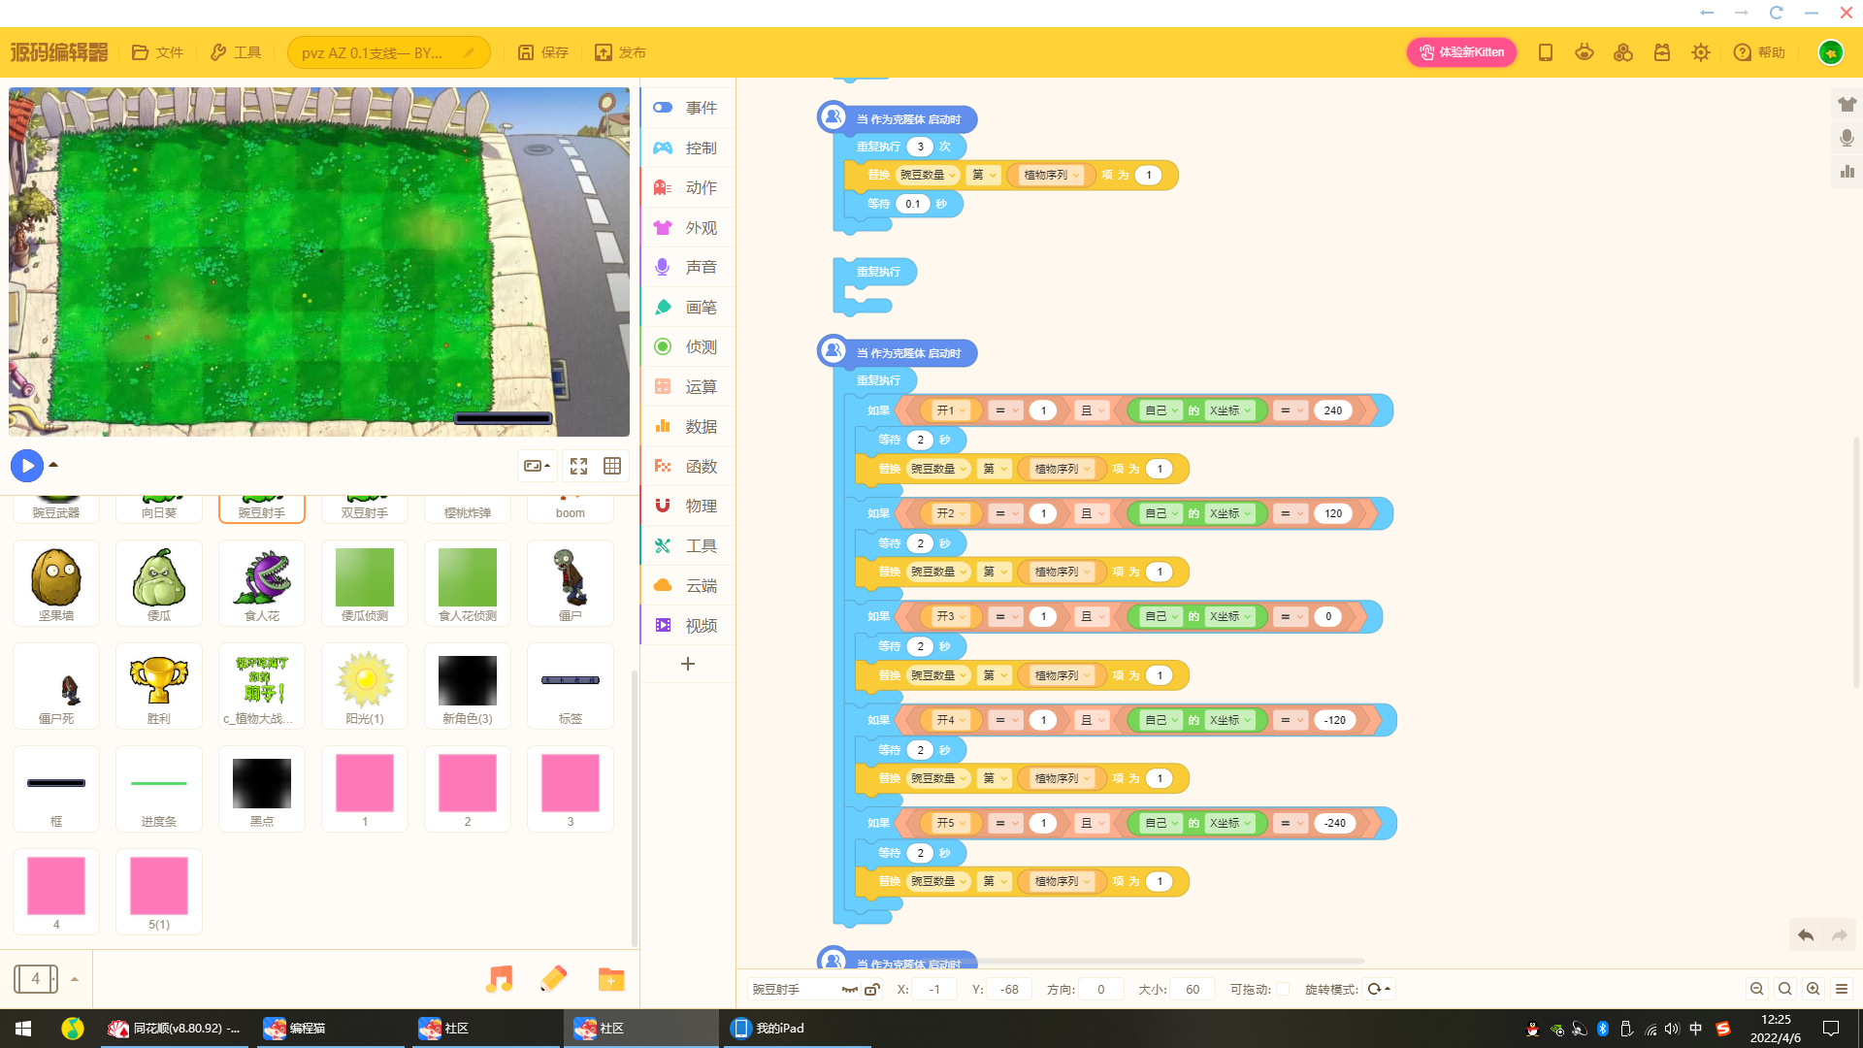The image size is (1863, 1048).
Task: Show the stage grid icon
Action: [612, 467]
